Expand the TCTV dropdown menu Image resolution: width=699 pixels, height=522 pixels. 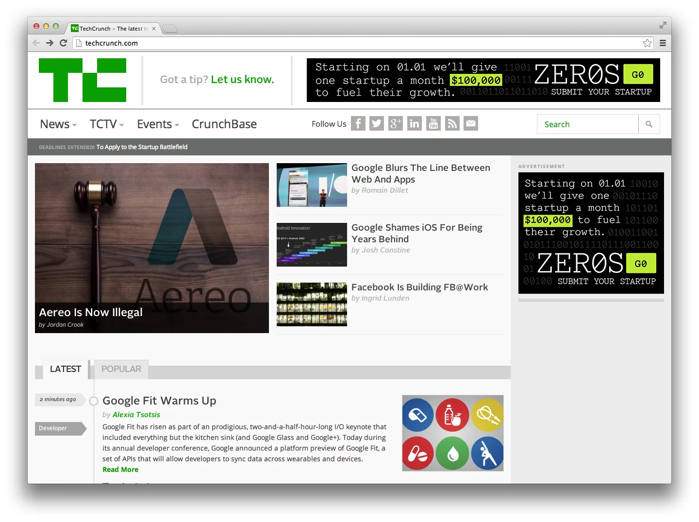coord(107,124)
